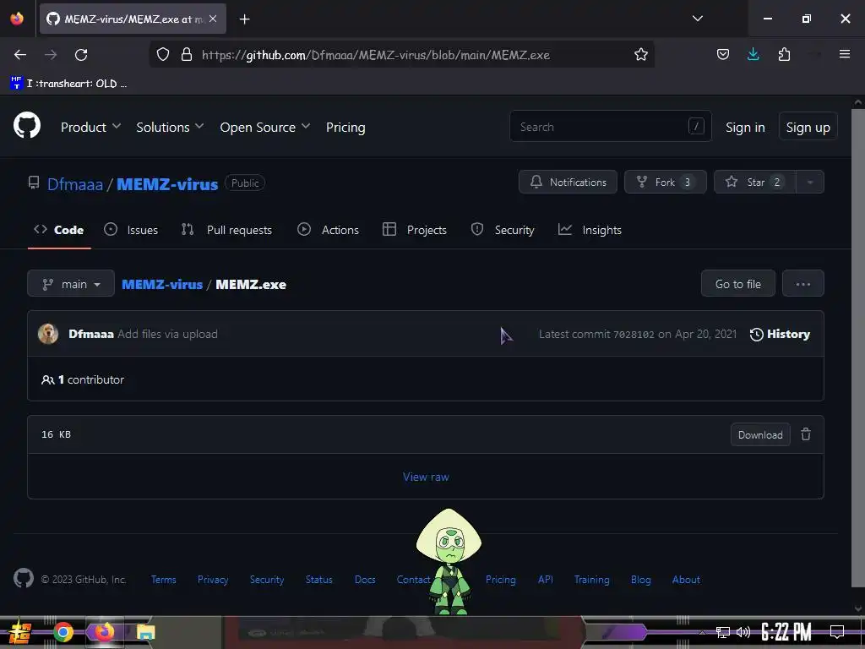Open the three-dots more options menu
The width and height of the screenshot is (865, 649).
803,284
